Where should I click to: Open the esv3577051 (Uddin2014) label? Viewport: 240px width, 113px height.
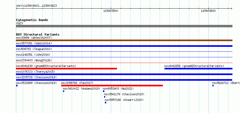34,43
